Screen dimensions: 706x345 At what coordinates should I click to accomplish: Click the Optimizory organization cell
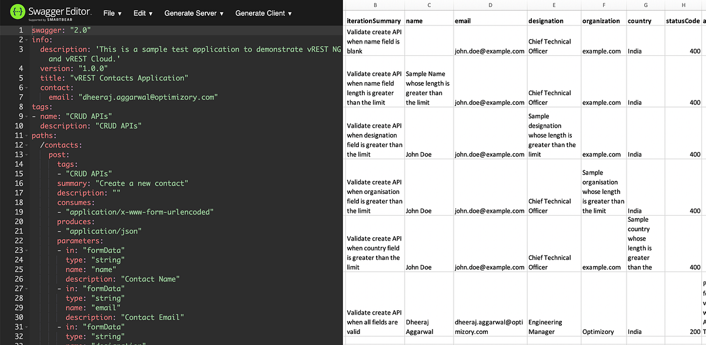click(603, 327)
